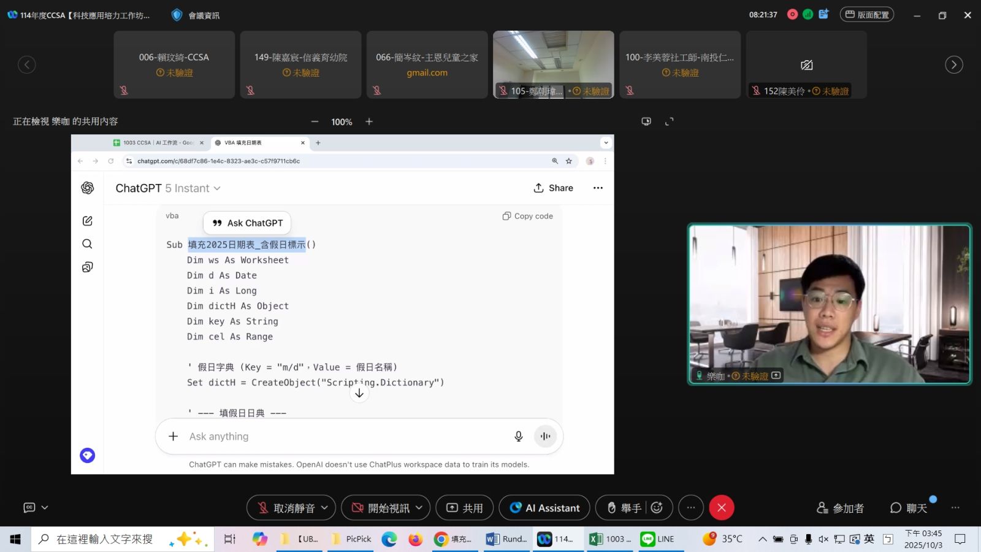Viewport: 981px width, 552px height.
Task: Expand the audio options chevron
Action: [x=325, y=508]
